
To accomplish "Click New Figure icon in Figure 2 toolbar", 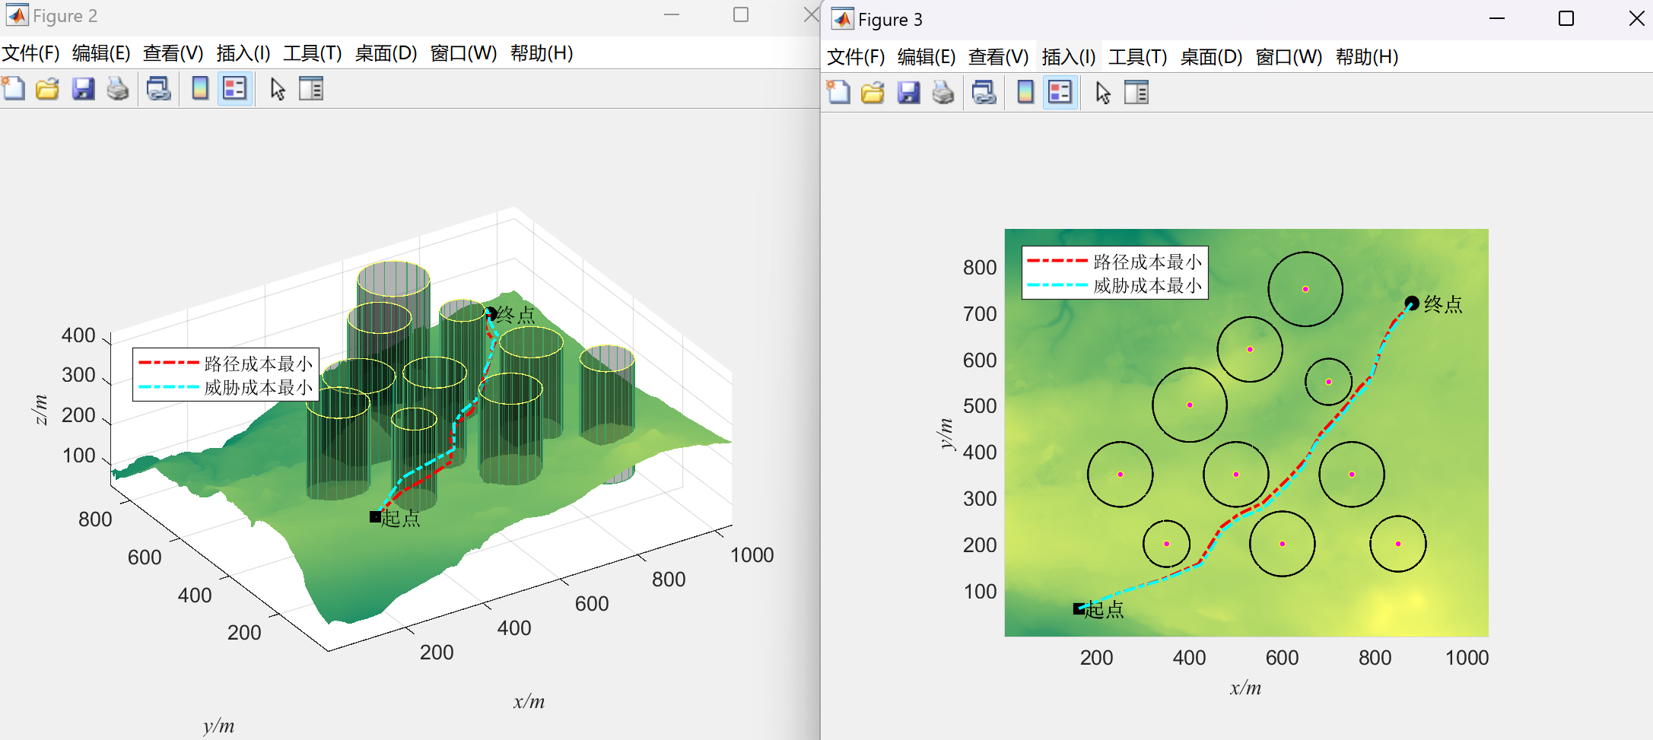I will pos(14,89).
